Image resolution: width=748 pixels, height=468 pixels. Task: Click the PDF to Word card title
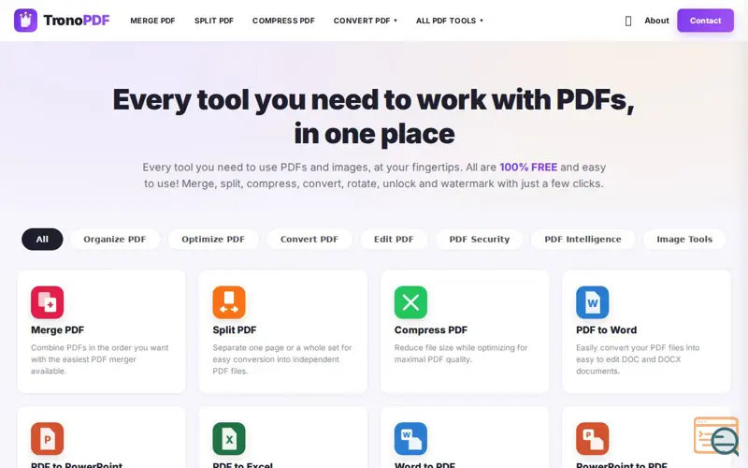tap(606, 330)
